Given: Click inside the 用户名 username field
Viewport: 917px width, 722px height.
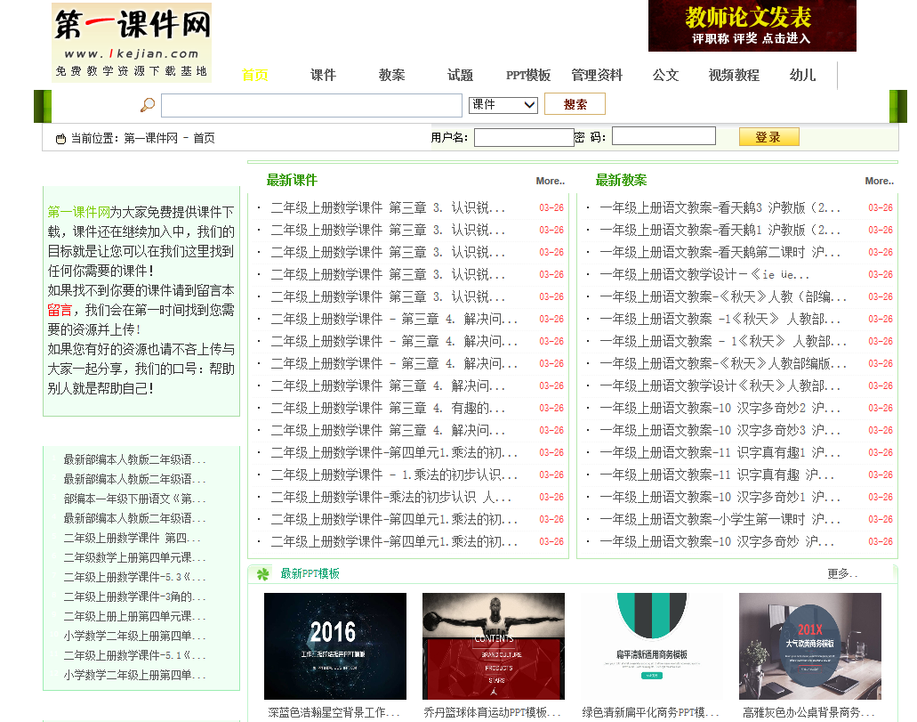Looking at the screenshot, I should (523, 136).
